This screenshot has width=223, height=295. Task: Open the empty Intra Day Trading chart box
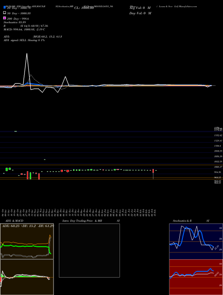(x=89, y=250)
